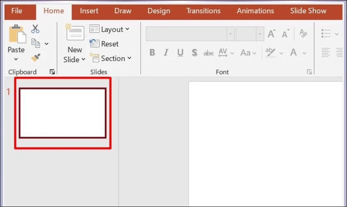347x207 pixels.
Task: Open the Slide Show tab
Action: 308,11
